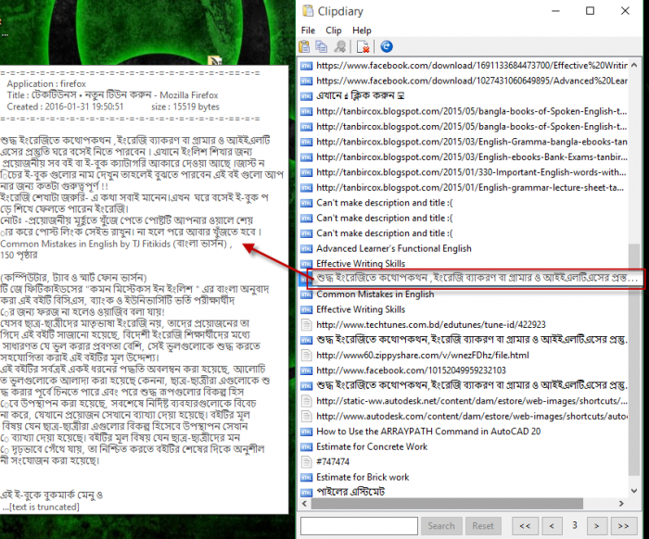Go to the next page with the > button

(x=596, y=526)
